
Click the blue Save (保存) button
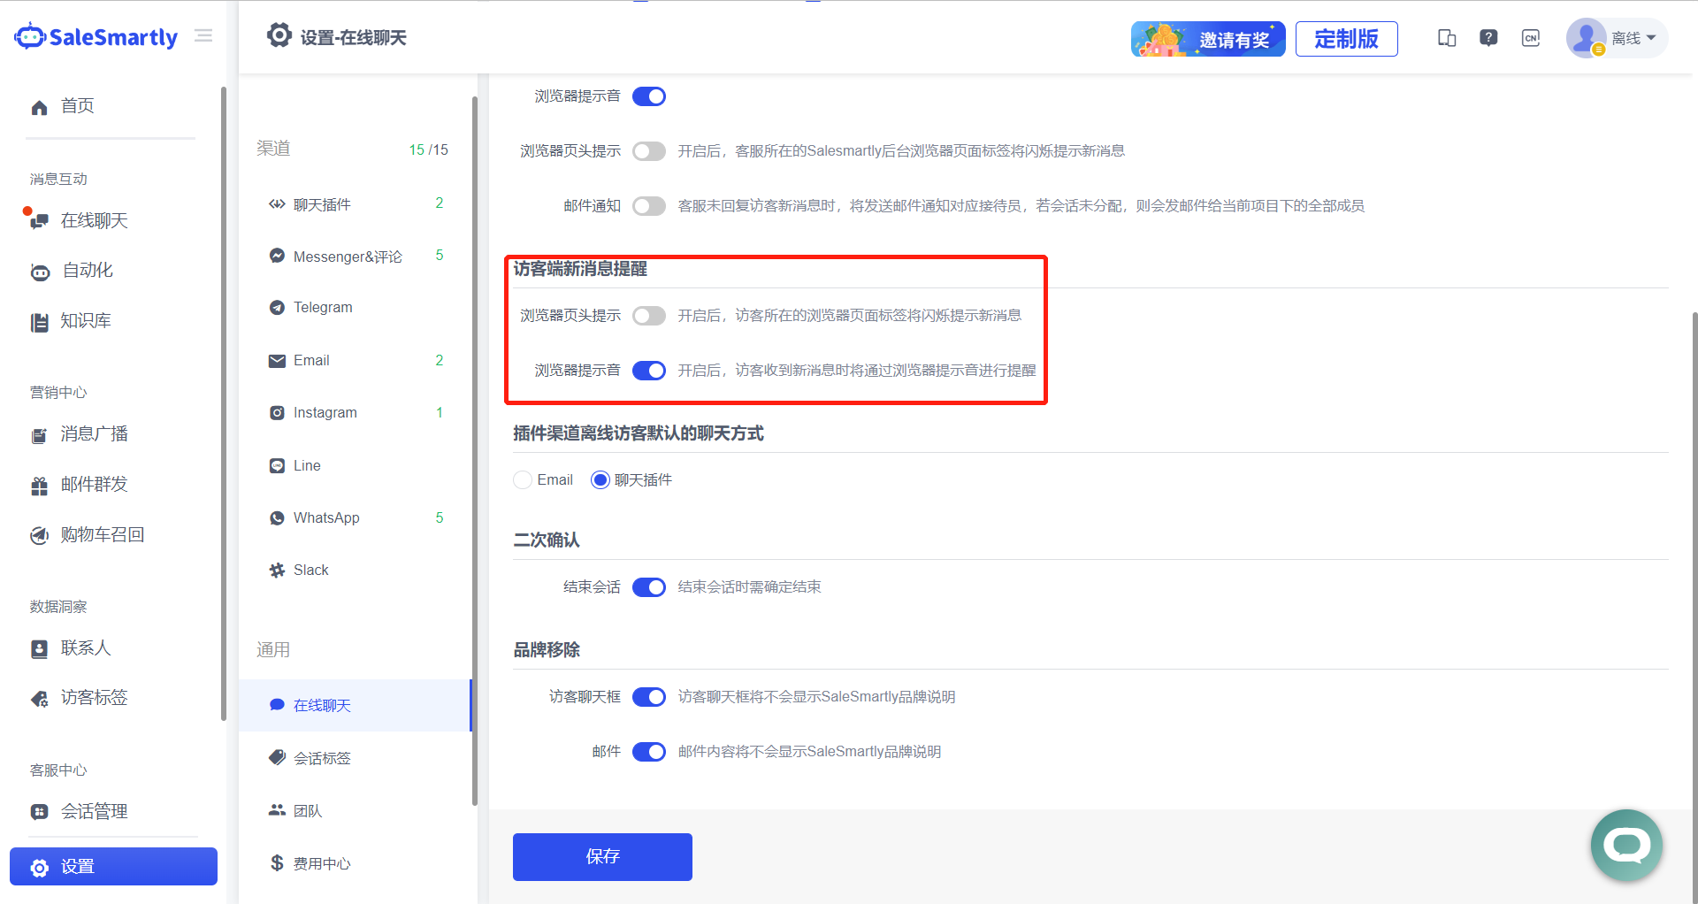(x=602, y=856)
